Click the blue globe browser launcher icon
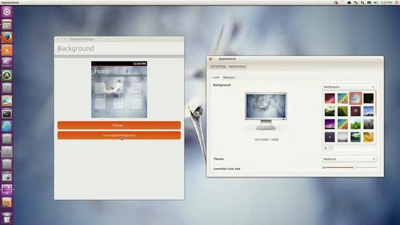The image size is (400, 225). click(x=7, y=126)
